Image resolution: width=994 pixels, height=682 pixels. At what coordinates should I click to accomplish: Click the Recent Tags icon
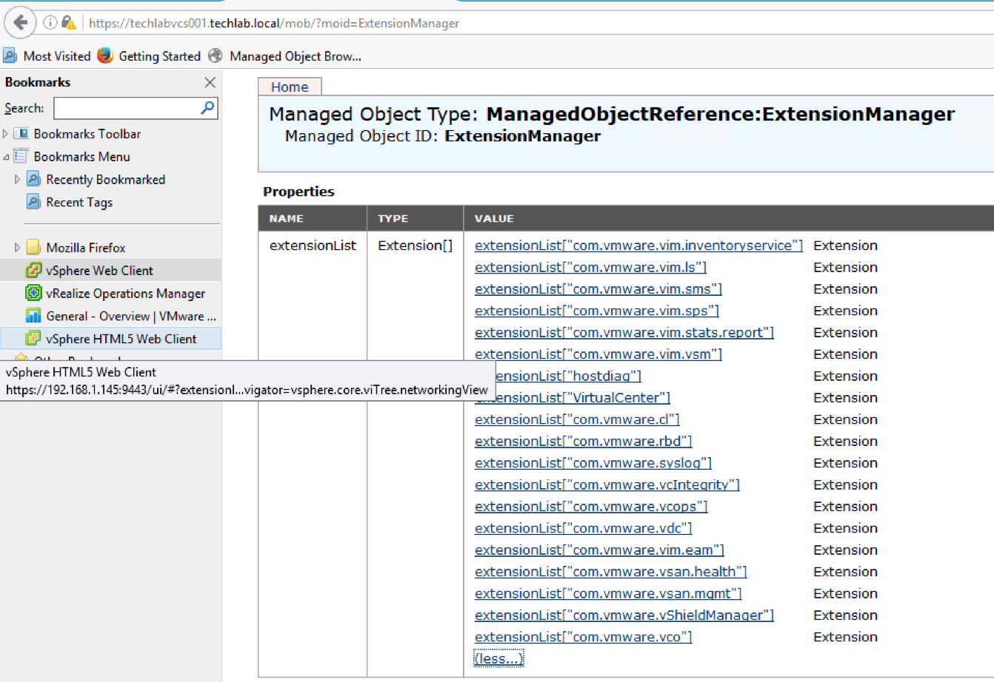coord(33,202)
